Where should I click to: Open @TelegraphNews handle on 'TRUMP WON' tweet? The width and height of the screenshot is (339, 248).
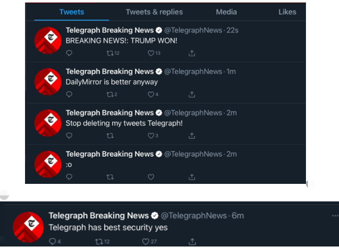point(193,31)
